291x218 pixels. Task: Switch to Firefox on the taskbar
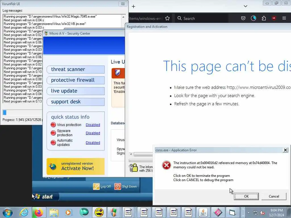point(39,212)
